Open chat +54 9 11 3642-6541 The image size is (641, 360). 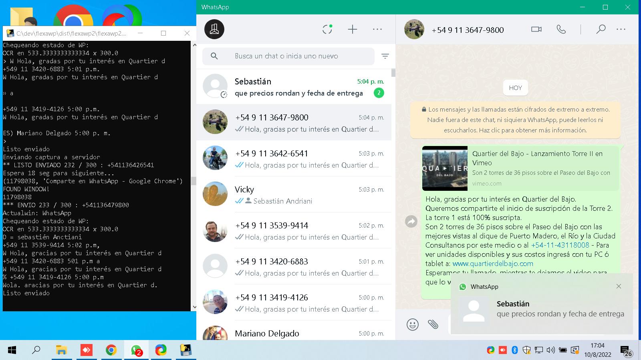[294, 158]
